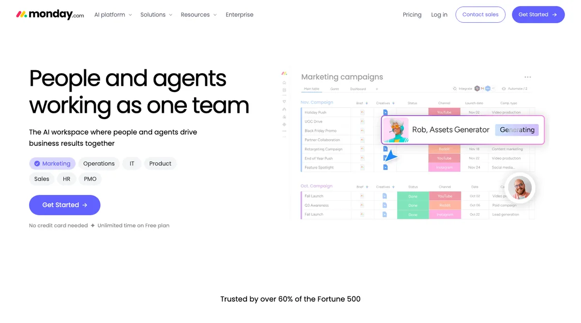Select the Operations chip
The height and width of the screenshot is (323, 581).
pyautogui.click(x=99, y=164)
